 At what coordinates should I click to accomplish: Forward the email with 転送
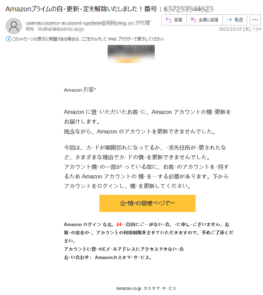(235, 20)
